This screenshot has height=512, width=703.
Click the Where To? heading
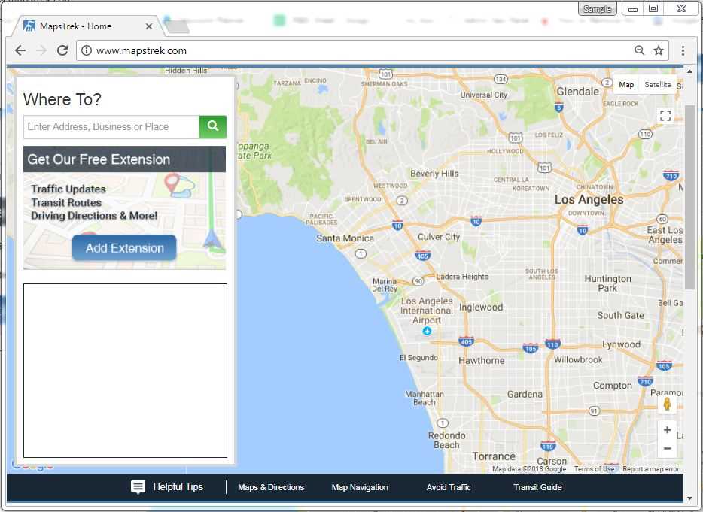click(x=62, y=99)
